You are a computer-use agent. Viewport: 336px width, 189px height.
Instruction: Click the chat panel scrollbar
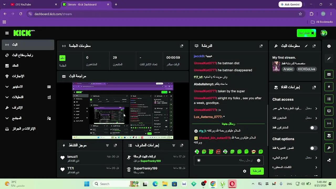pos(267,125)
